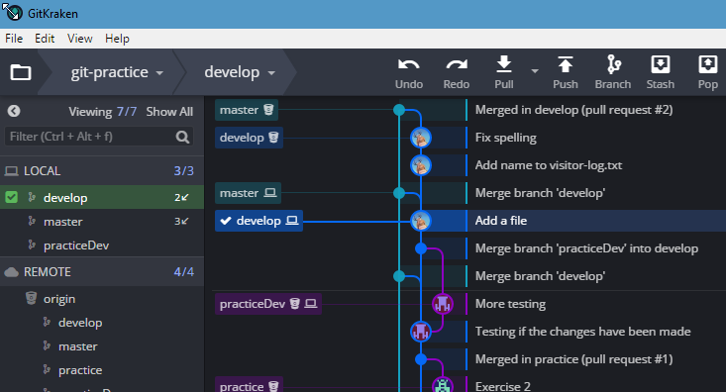The image size is (726, 392).
Task: Open the File menu
Action: click(x=14, y=39)
